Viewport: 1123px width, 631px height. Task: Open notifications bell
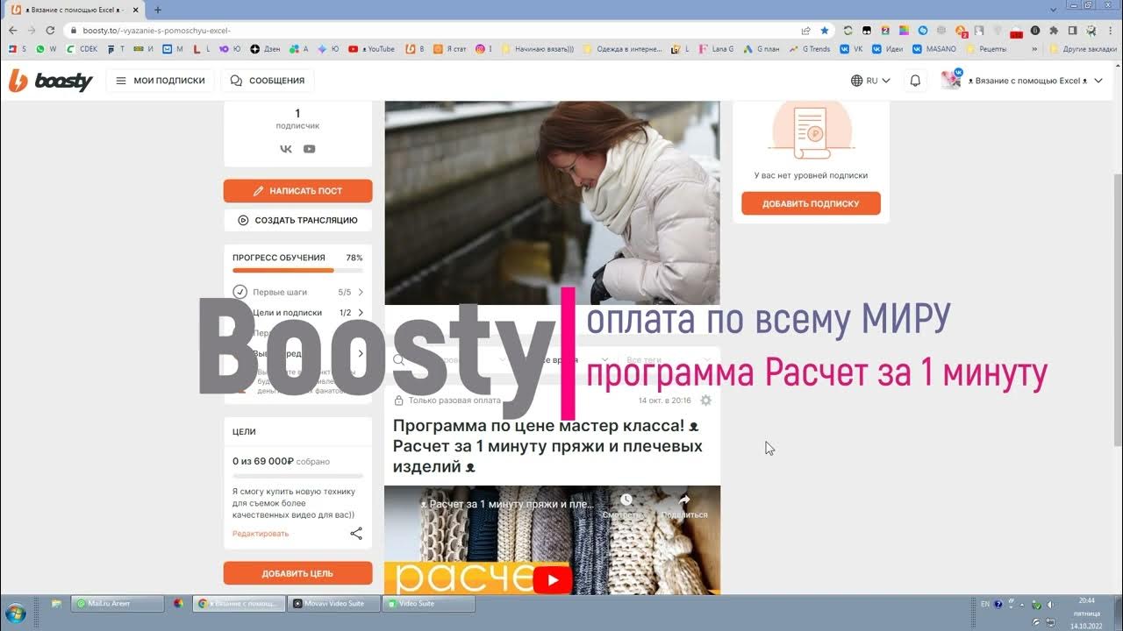coord(915,81)
